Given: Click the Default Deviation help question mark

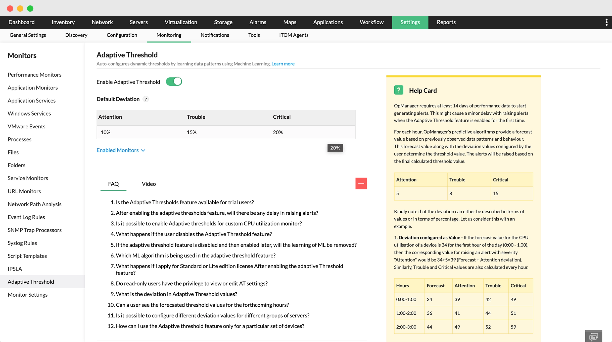Looking at the screenshot, I should [x=146, y=99].
